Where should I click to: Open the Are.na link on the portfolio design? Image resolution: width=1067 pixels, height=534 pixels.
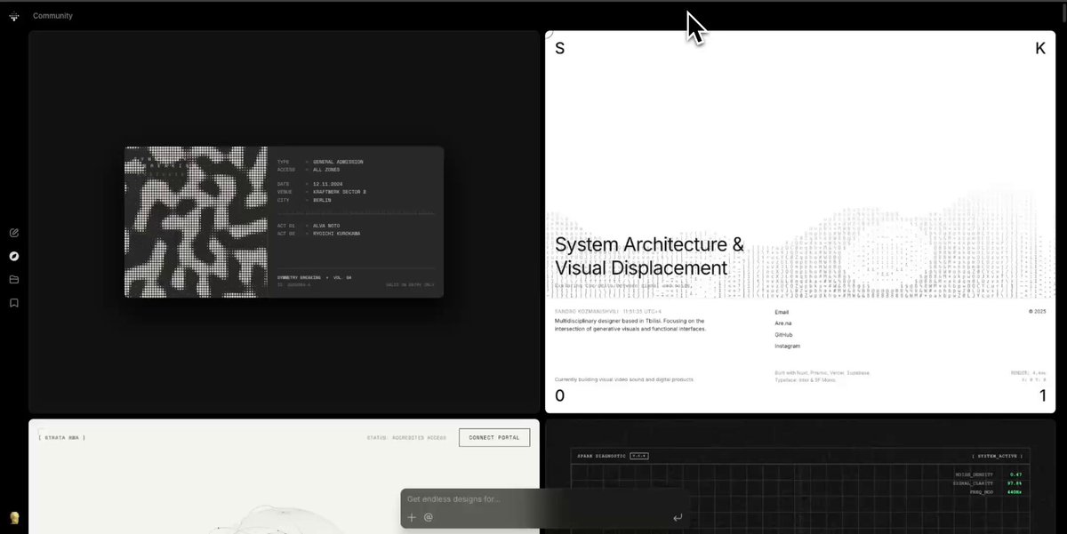tap(782, 323)
